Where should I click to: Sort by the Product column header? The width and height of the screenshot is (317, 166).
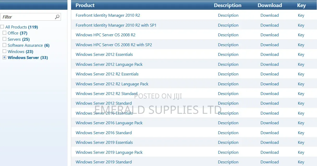(85, 5)
